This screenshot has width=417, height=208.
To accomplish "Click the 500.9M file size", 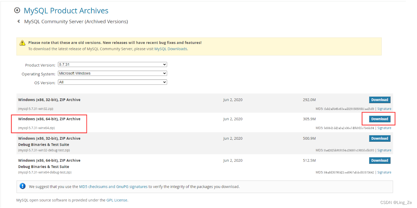I will point(309,138).
